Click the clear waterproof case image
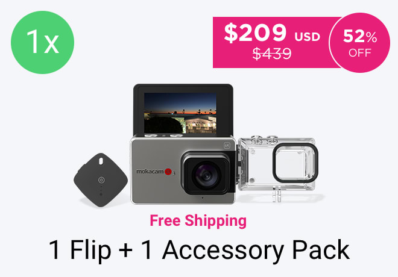 point(278,168)
